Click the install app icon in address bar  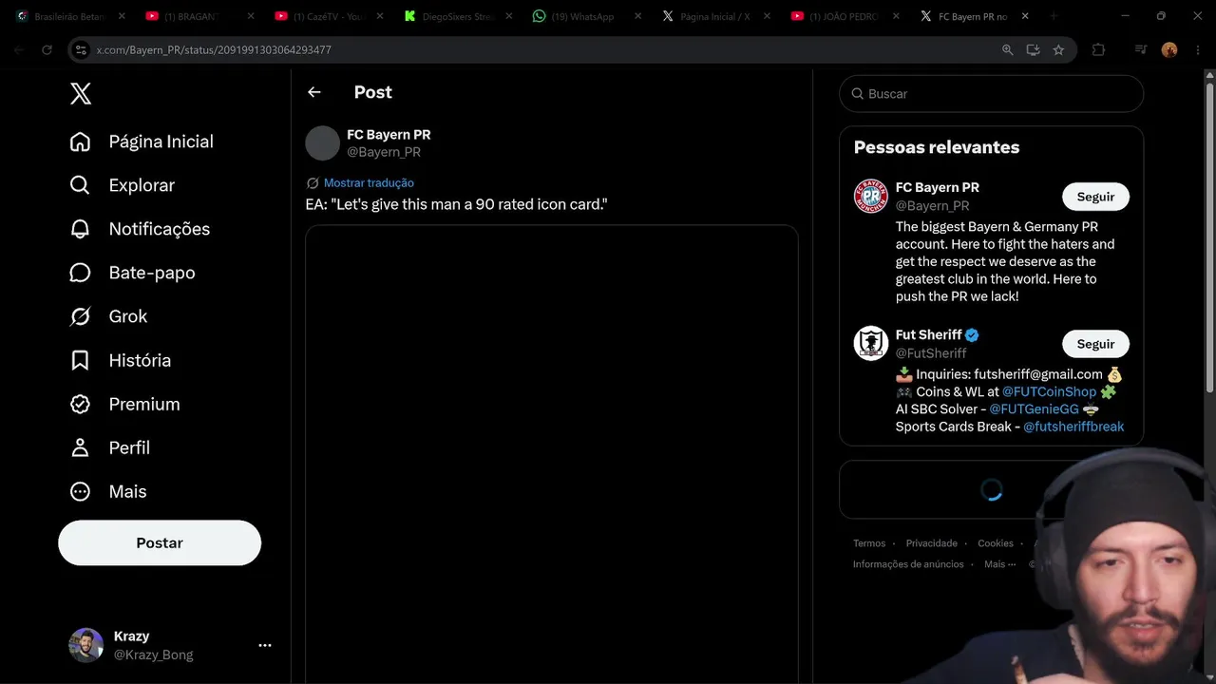[1033, 49]
